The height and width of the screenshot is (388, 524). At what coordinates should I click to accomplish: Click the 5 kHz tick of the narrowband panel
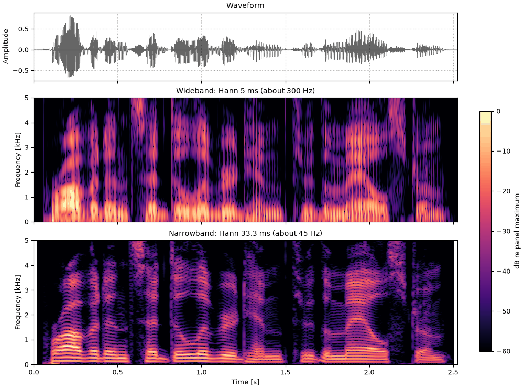(x=27, y=241)
